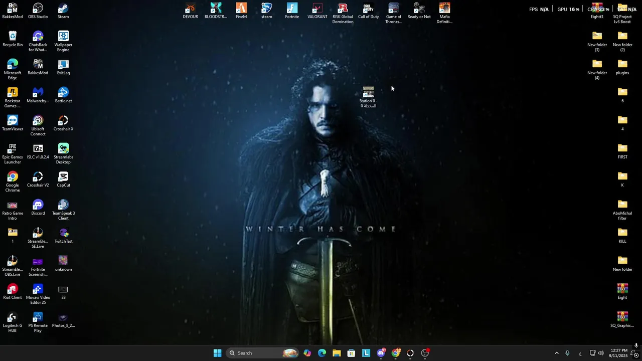
Task: Open Copilot from the taskbar
Action: click(307, 353)
